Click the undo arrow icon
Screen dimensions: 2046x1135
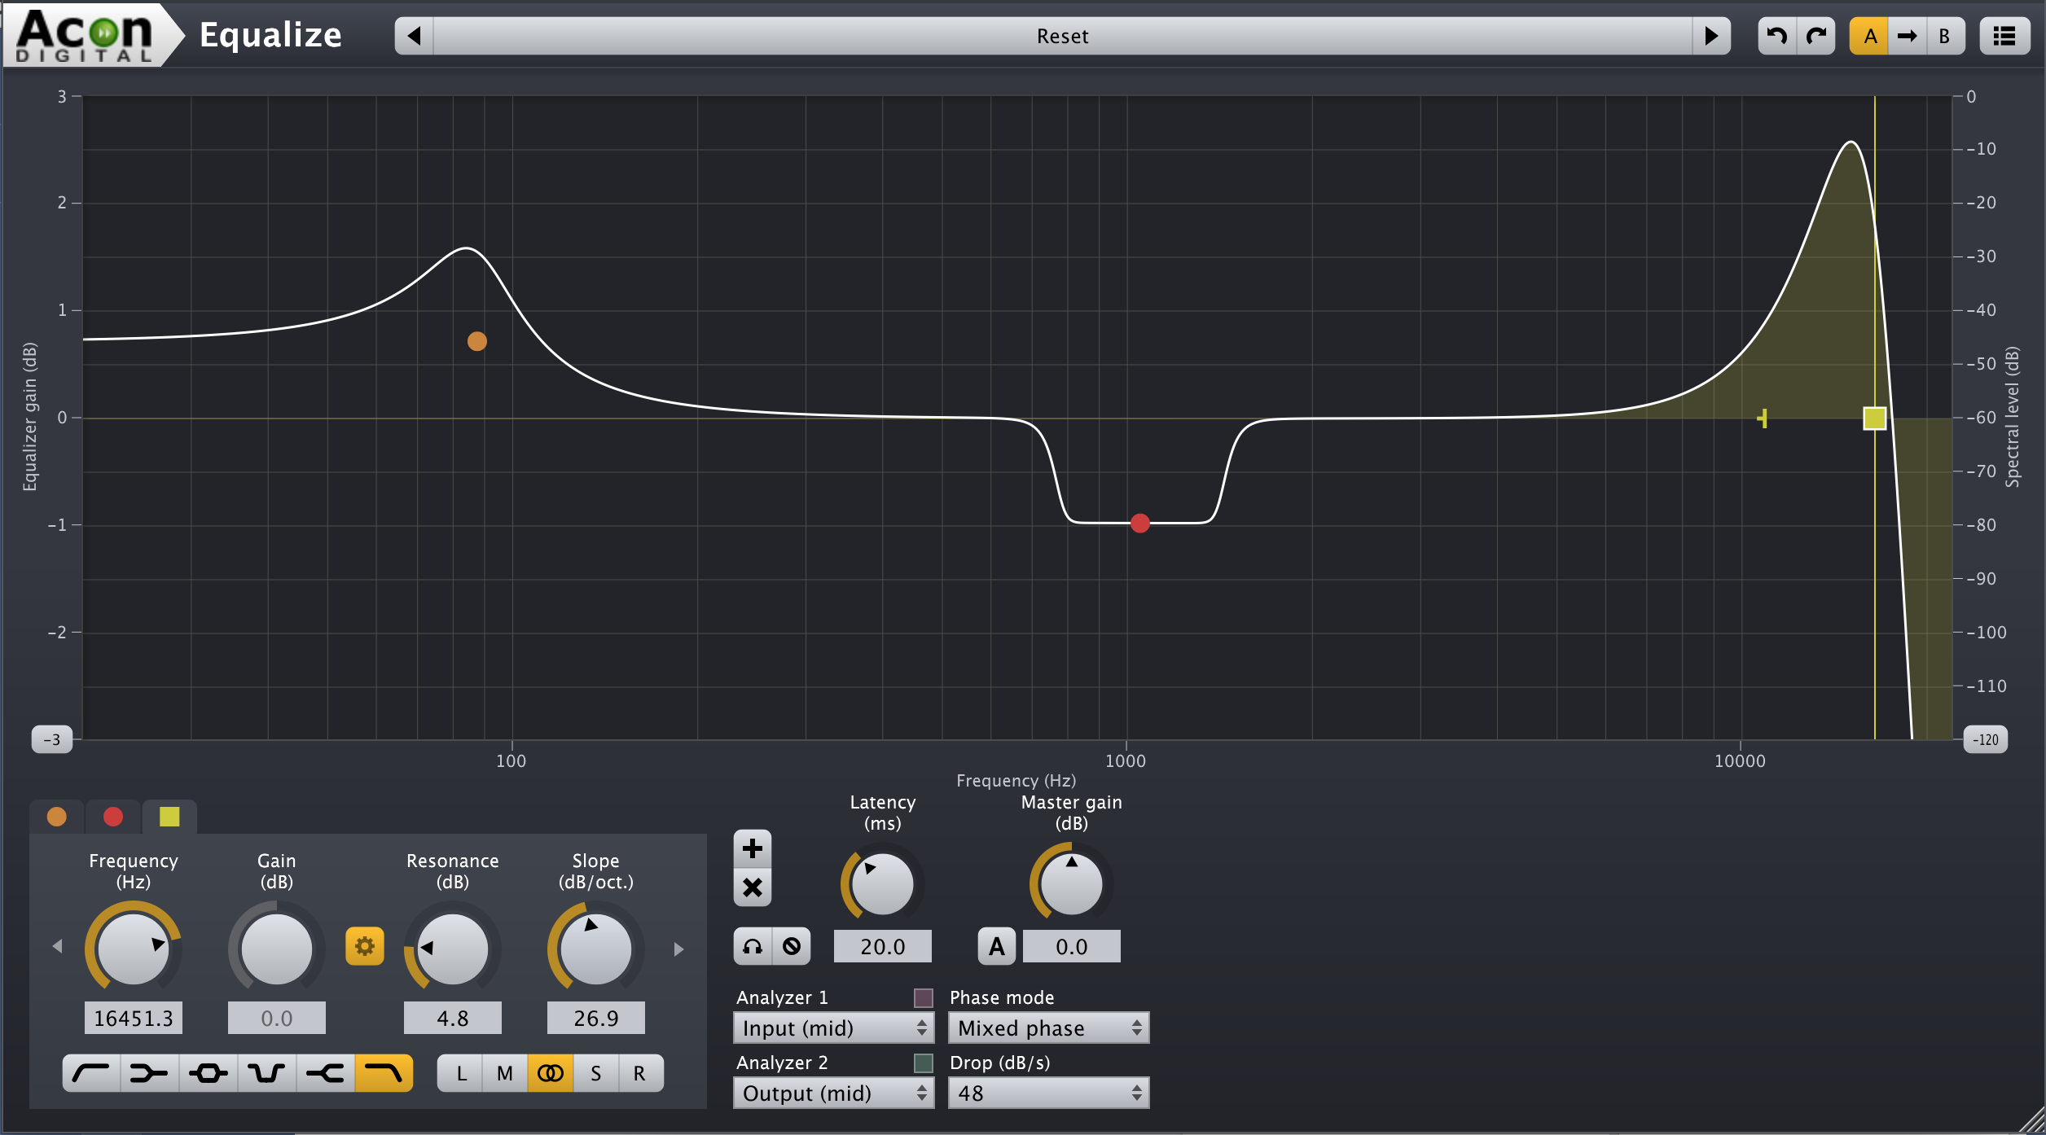point(1776,36)
